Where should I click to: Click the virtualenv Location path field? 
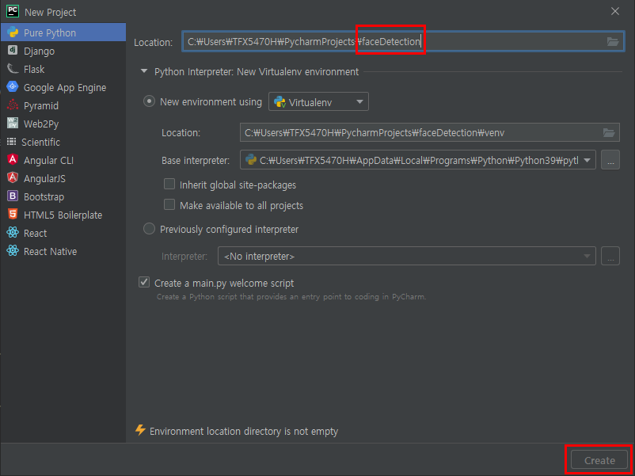(430, 132)
